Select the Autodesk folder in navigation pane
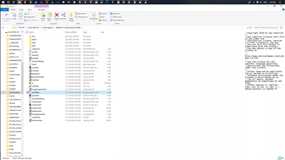 click(x=13, y=68)
